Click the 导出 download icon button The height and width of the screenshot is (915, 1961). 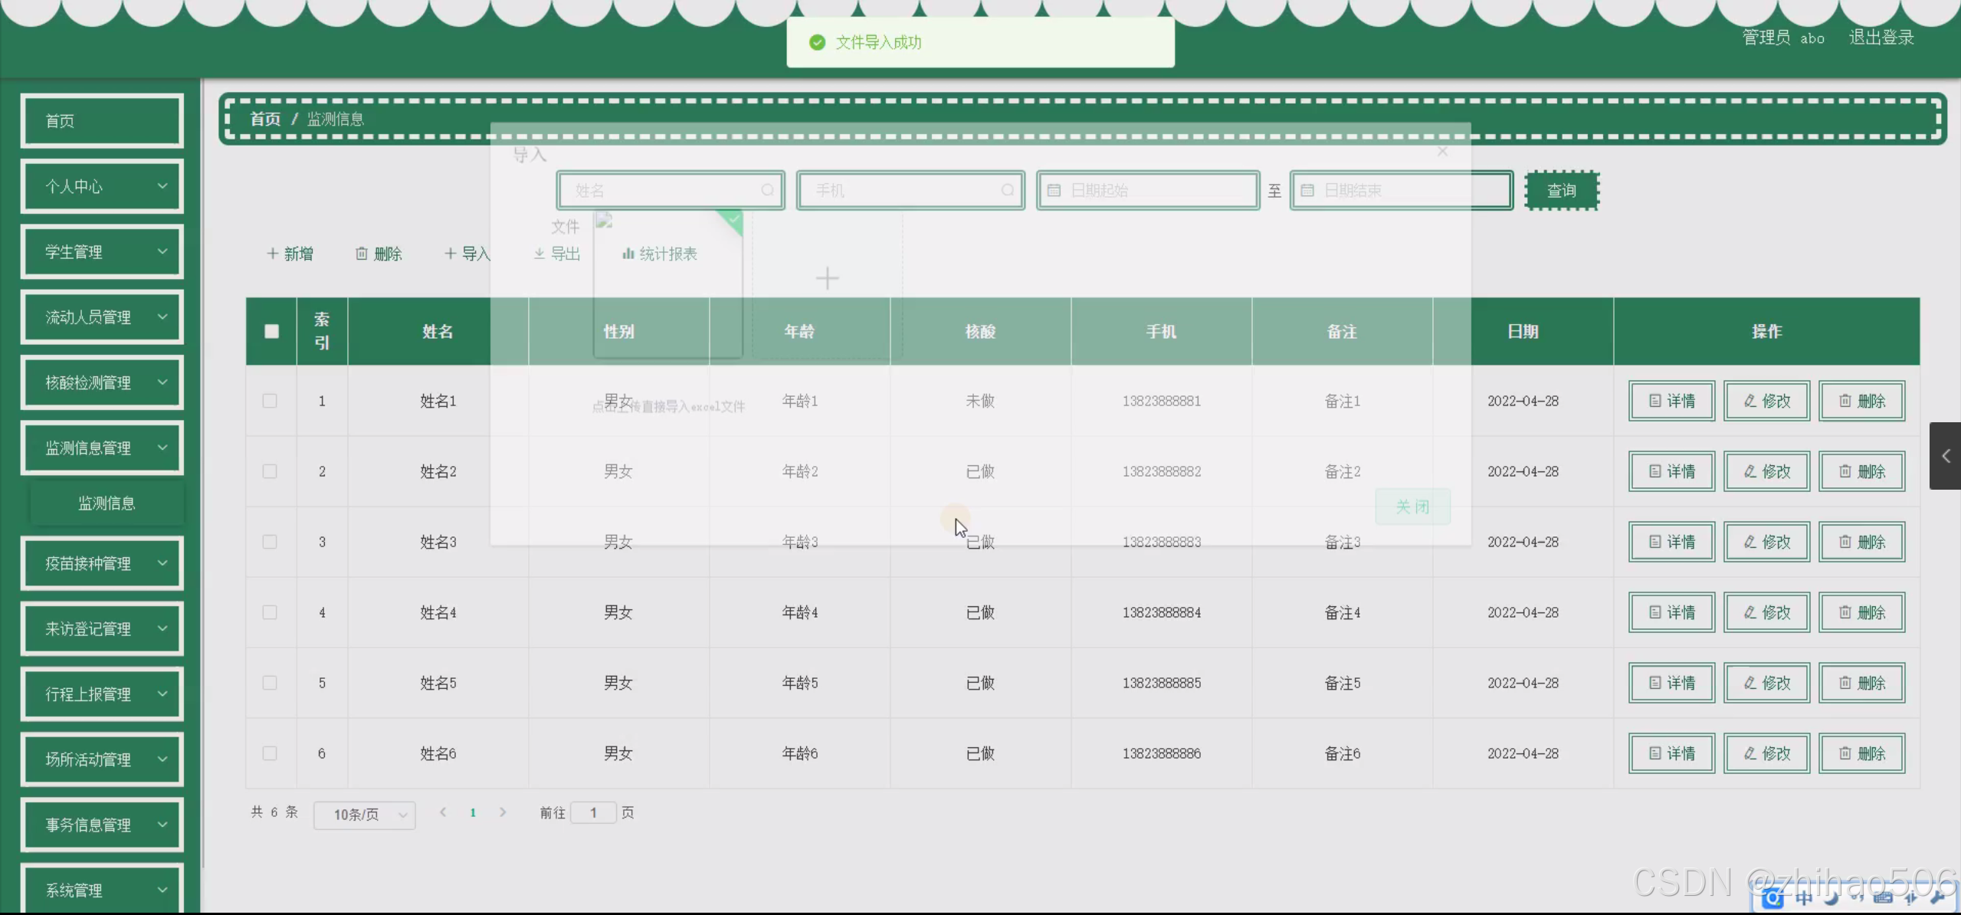[557, 254]
